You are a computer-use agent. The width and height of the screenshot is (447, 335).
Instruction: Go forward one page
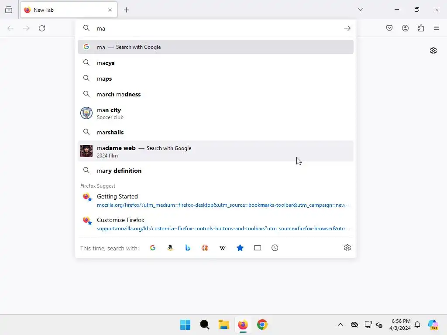[26, 28]
